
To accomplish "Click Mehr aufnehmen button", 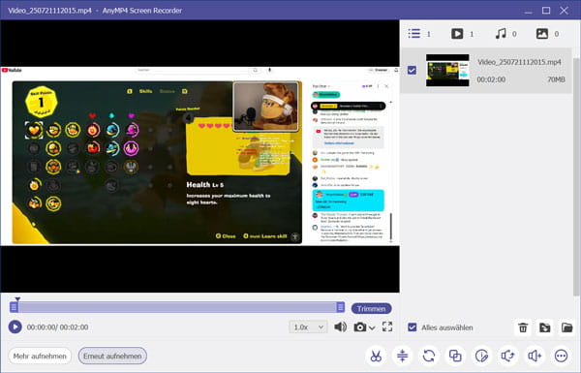I will [x=40, y=356].
